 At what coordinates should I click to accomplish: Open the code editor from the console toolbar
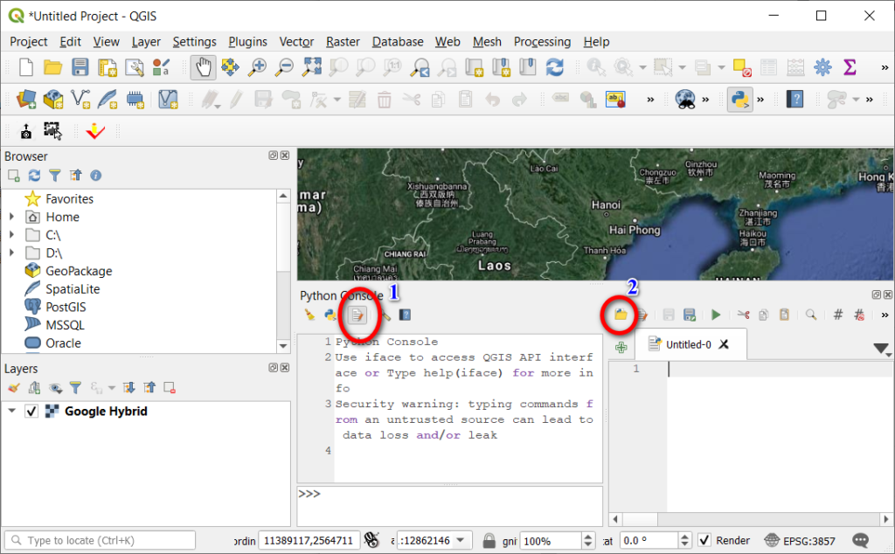pos(357,315)
